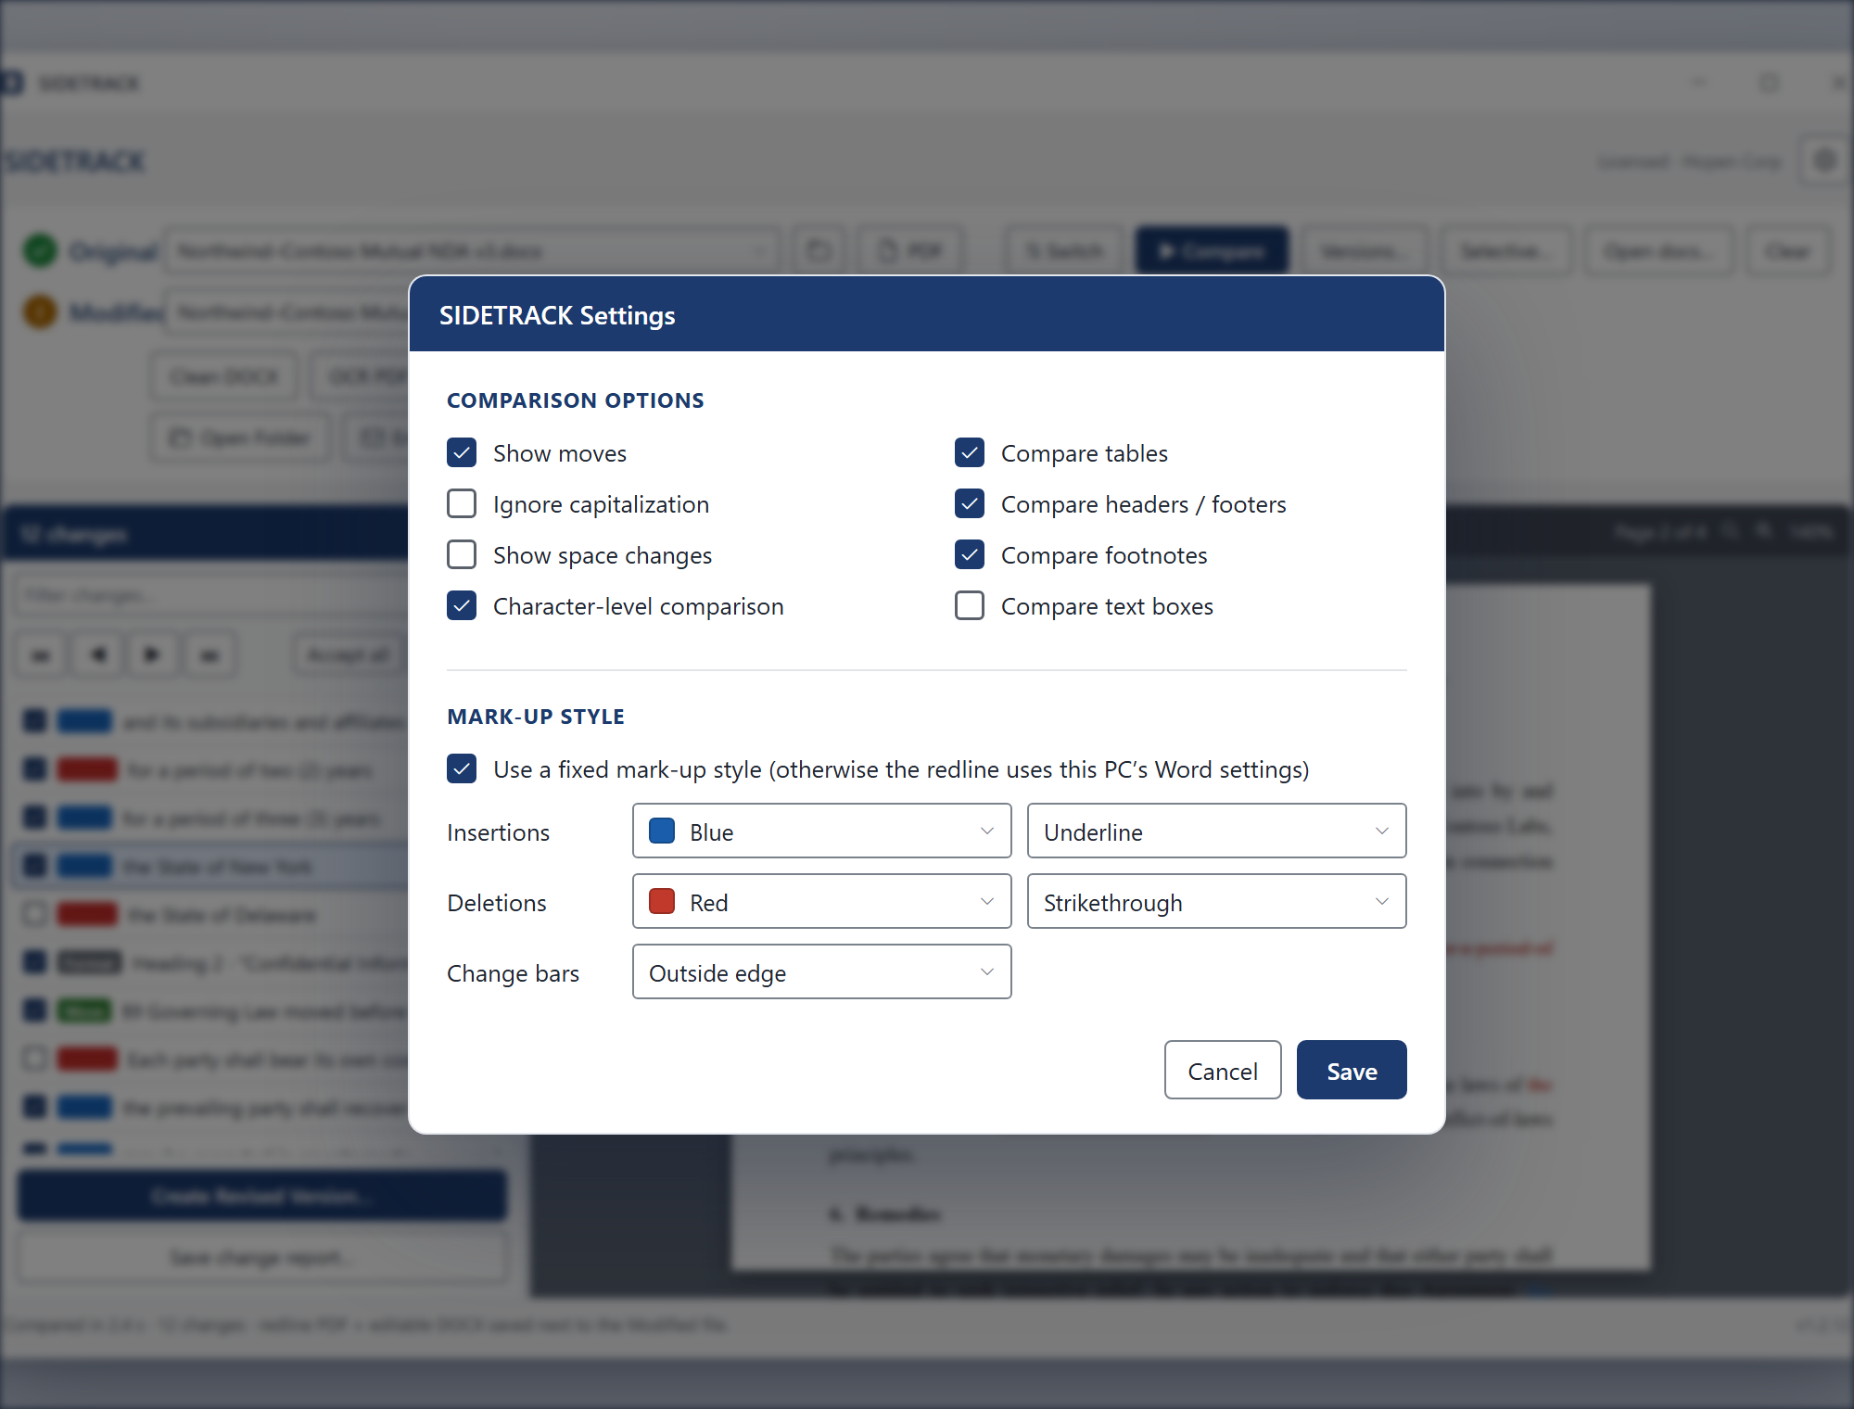The image size is (1854, 1409).
Task: Jump to the last change in the changes panel
Action: 210,655
